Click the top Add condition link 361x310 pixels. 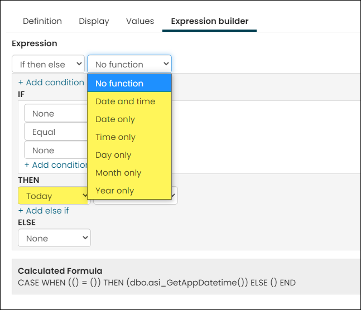pyautogui.click(x=51, y=83)
